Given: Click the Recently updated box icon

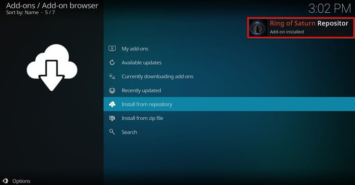Looking at the screenshot, I should click(112, 91).
